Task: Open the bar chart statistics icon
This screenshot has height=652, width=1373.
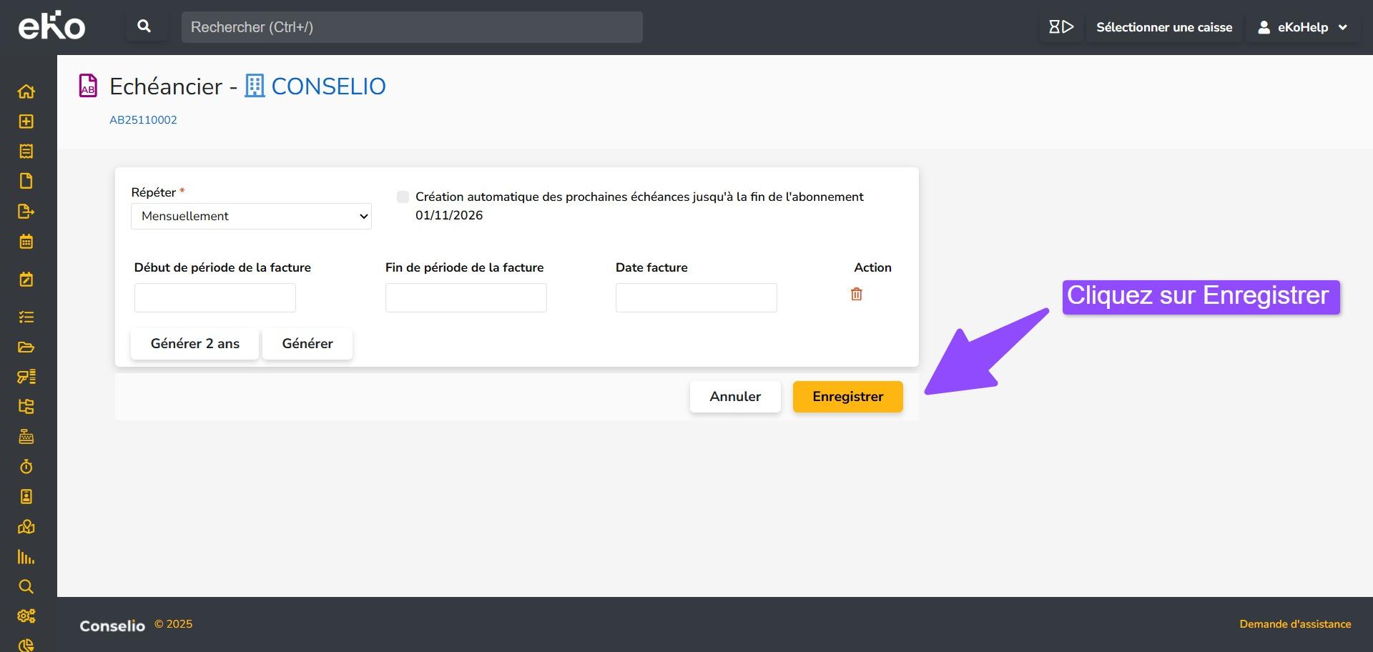Action: click(26, 557)
